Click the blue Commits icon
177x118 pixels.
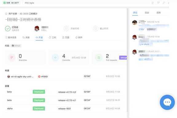[55, 58]
